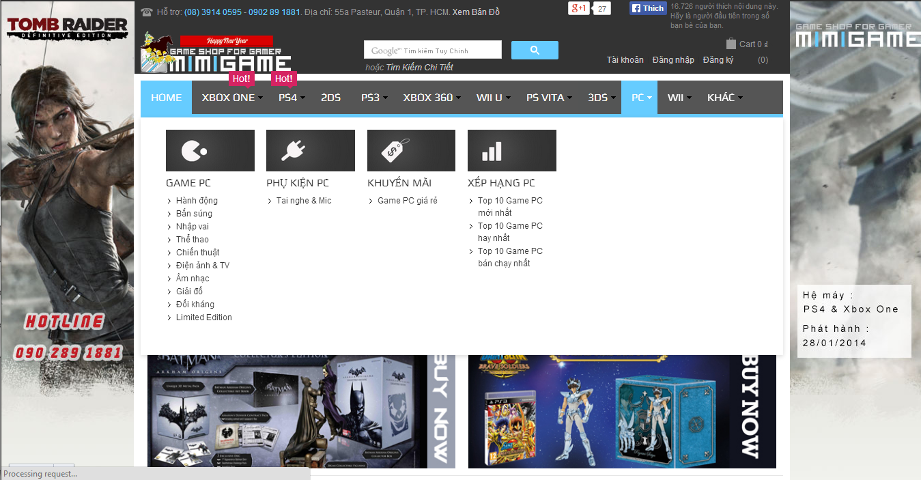Select Hành động game category
Viewport: 921px width, 480px height.
point(197,201)
